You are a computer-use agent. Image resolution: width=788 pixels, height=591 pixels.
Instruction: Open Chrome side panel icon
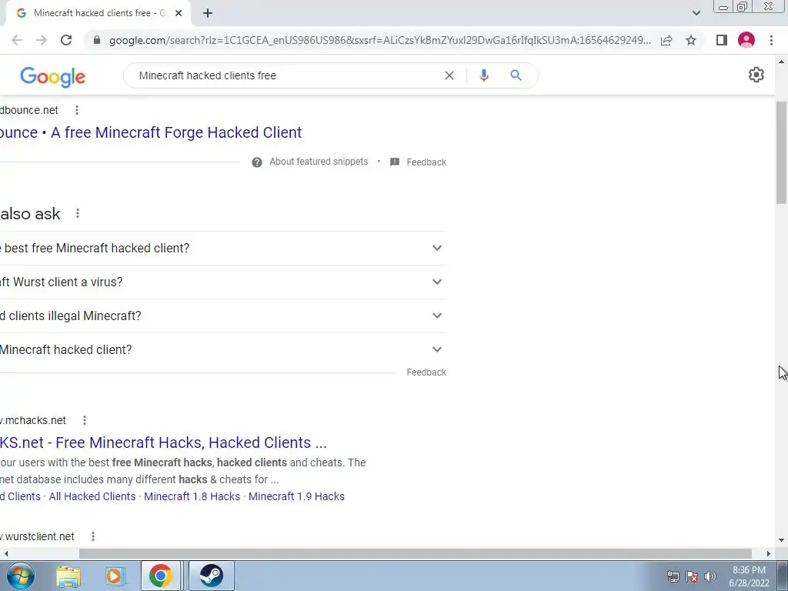(x=722, y=40)
